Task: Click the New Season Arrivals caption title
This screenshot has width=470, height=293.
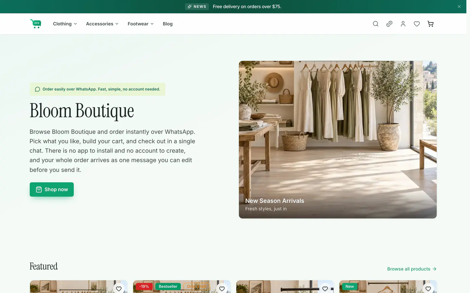Action: click(275, 201)
